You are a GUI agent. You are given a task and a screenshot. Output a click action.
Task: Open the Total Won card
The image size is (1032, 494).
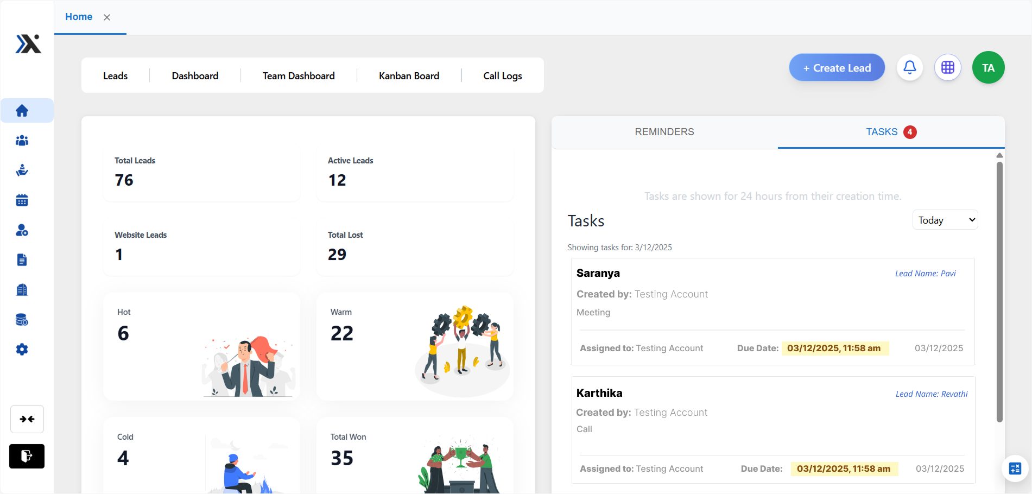(x=415, y=455)
